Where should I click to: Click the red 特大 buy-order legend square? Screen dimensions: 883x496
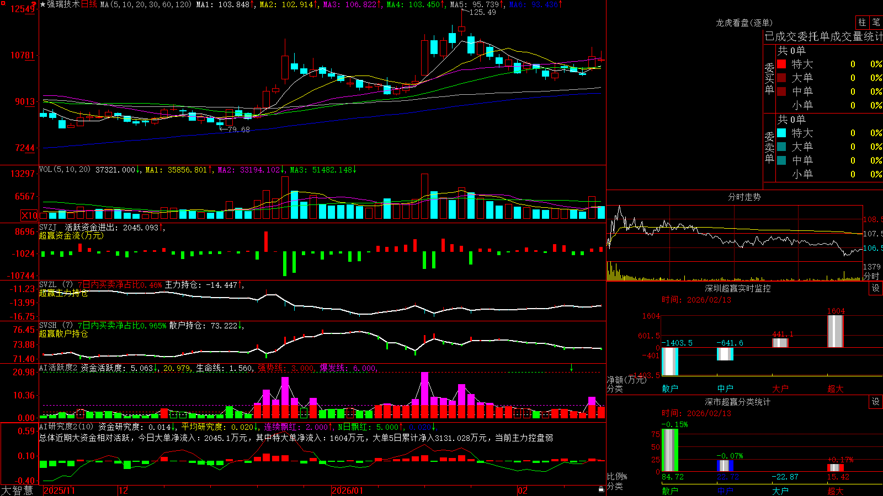781,64
